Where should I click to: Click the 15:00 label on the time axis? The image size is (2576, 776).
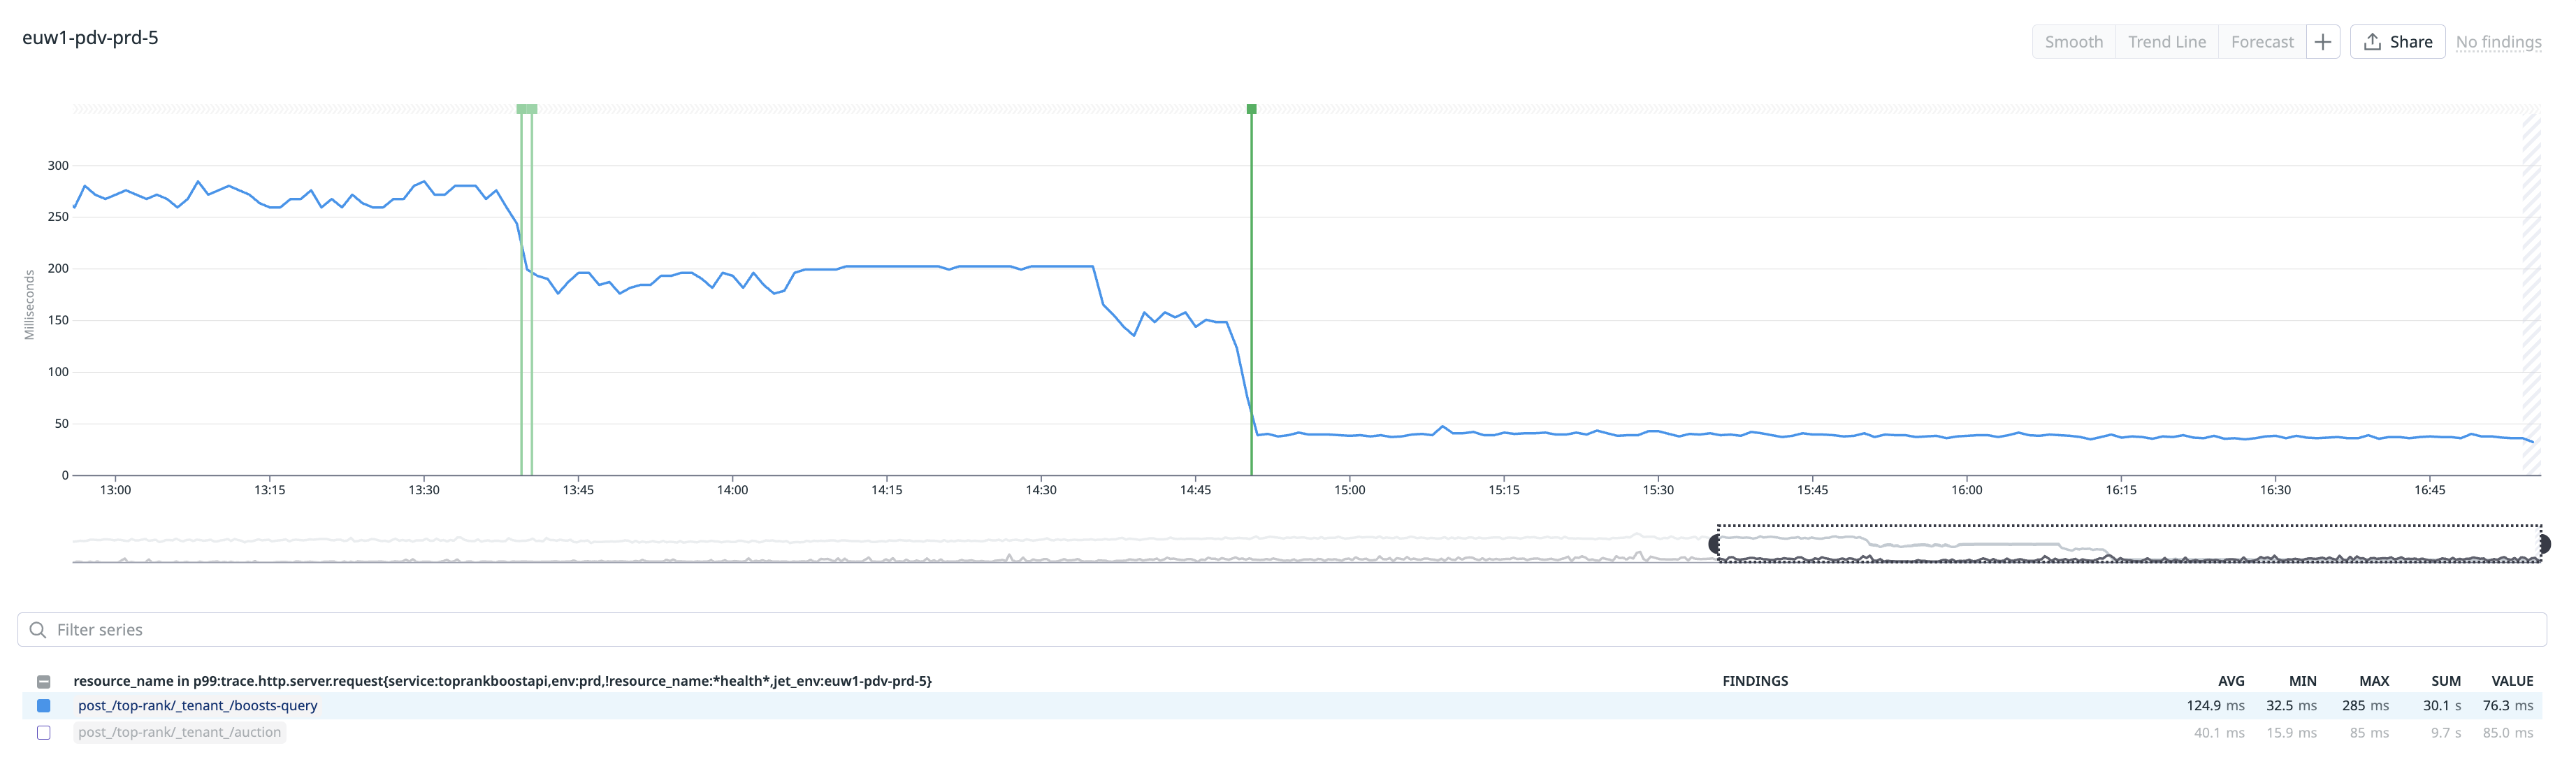click(1349, 490)
